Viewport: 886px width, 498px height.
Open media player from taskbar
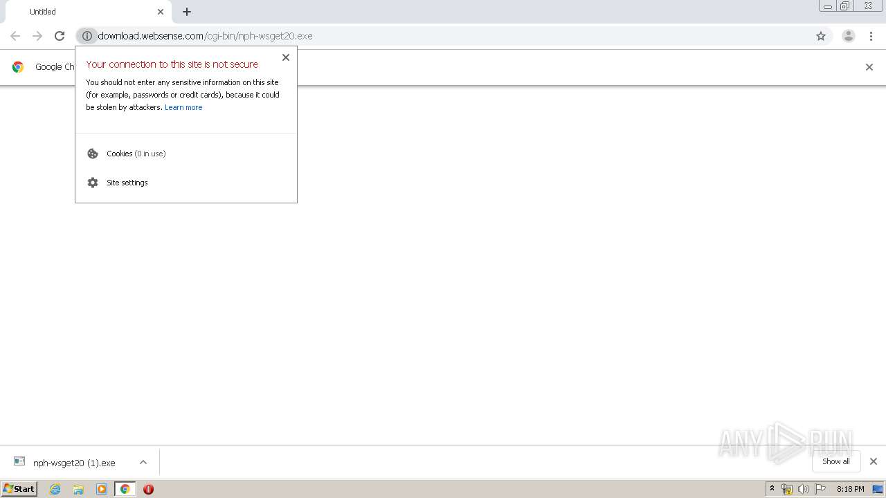[x=102, y=489]
